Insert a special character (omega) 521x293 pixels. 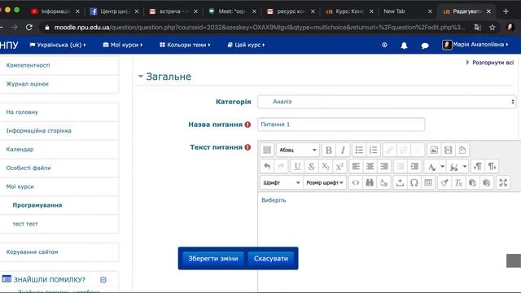point(414,182)
